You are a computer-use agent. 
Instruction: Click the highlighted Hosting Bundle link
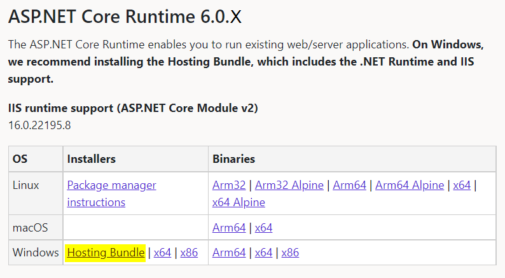click(x=106, y=253)
